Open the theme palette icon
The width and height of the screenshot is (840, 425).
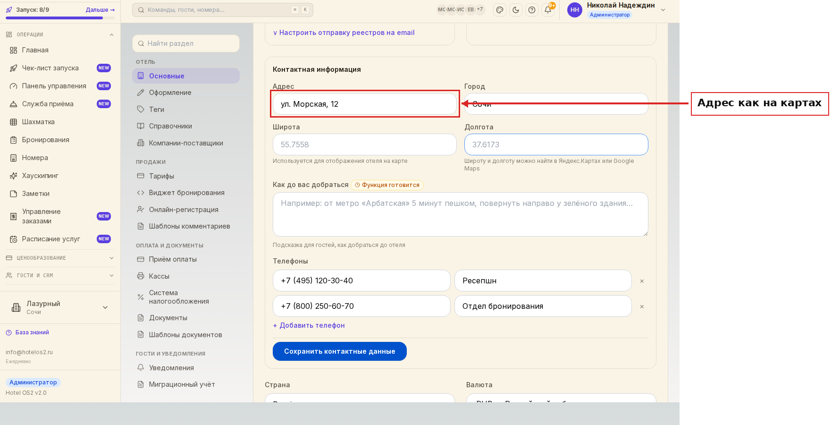click(x=500, y=10)
